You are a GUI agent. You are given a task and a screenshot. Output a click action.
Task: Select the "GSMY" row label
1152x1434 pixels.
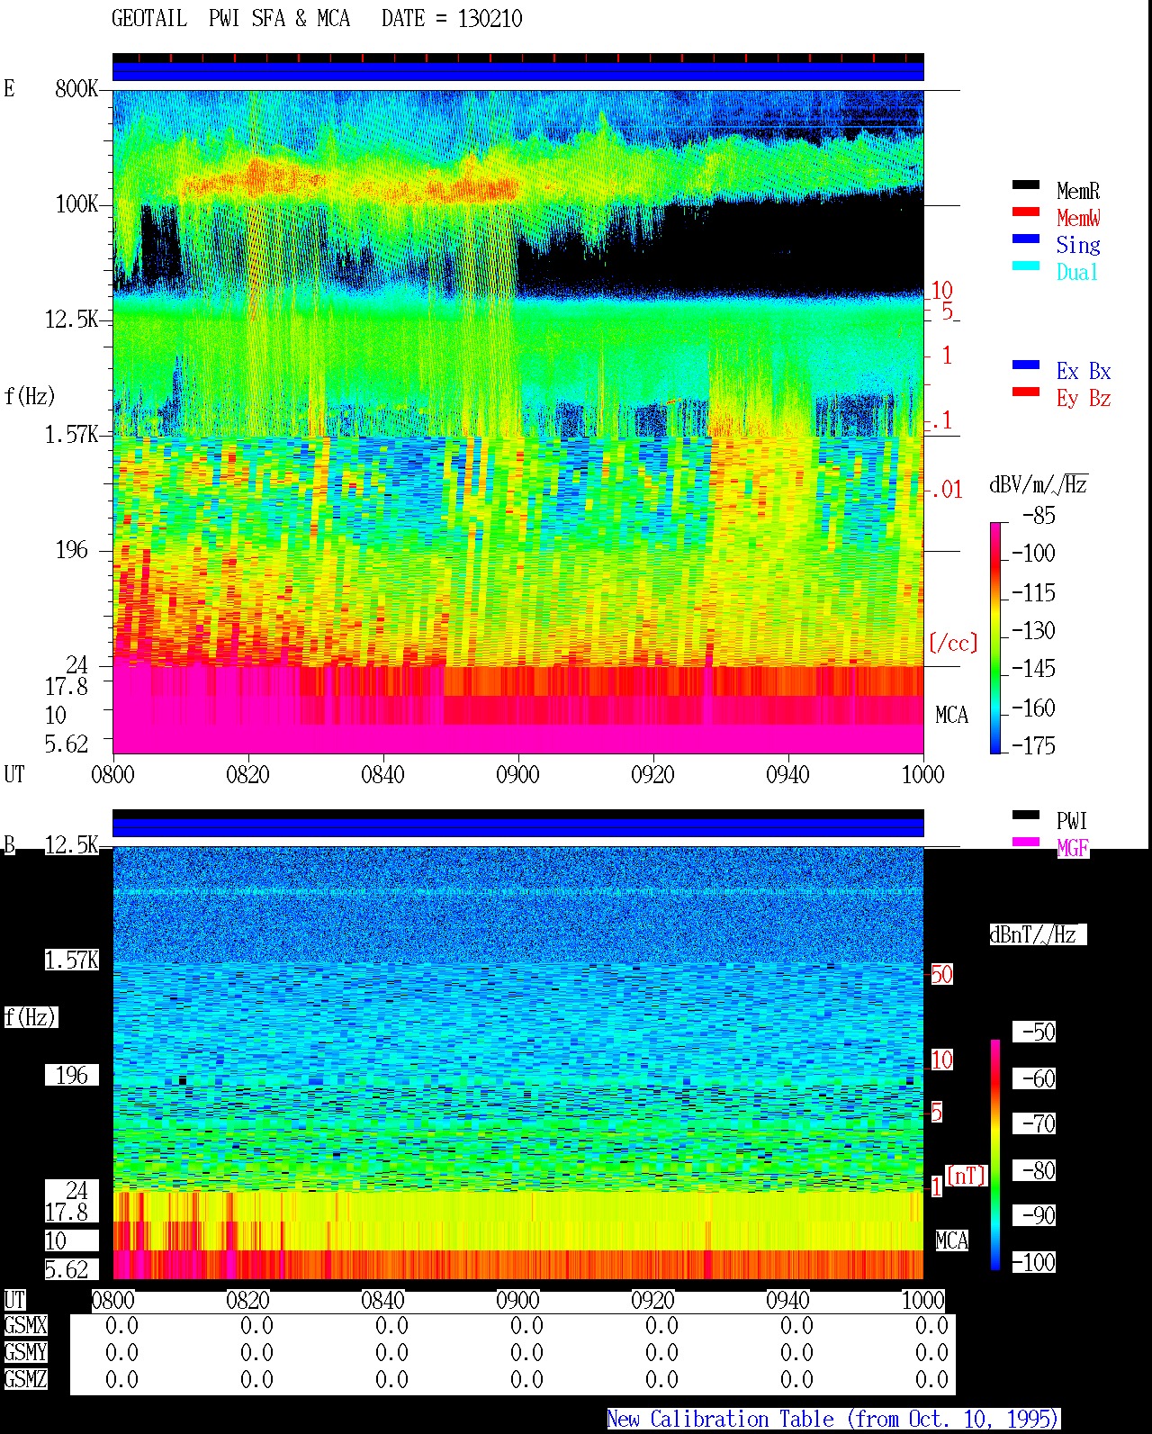click(x=25, y=1352)
